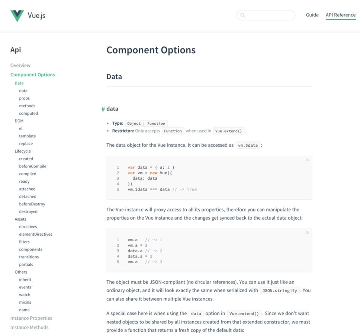360x335 pixels.
Task: Go to the attached sidebar entry
Action: (x=27, y=189)
